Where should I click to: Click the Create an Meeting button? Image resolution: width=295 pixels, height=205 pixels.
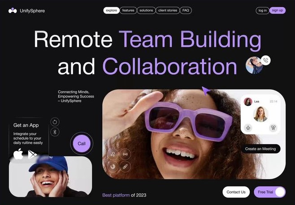tap(260, 149)
